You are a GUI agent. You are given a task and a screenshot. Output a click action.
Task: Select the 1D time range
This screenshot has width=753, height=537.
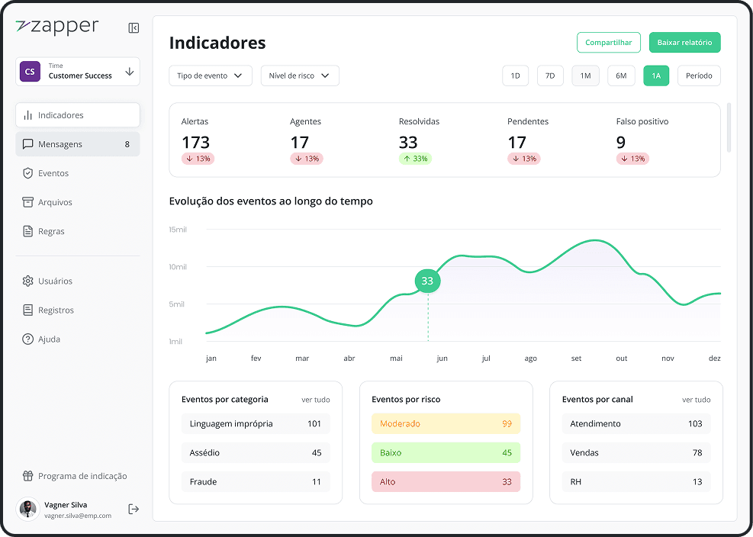(x=515, y=76)
